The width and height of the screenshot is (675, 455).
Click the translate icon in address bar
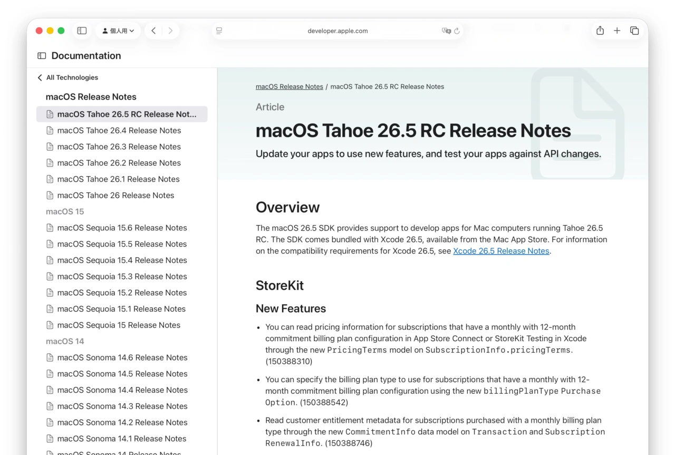447,31
